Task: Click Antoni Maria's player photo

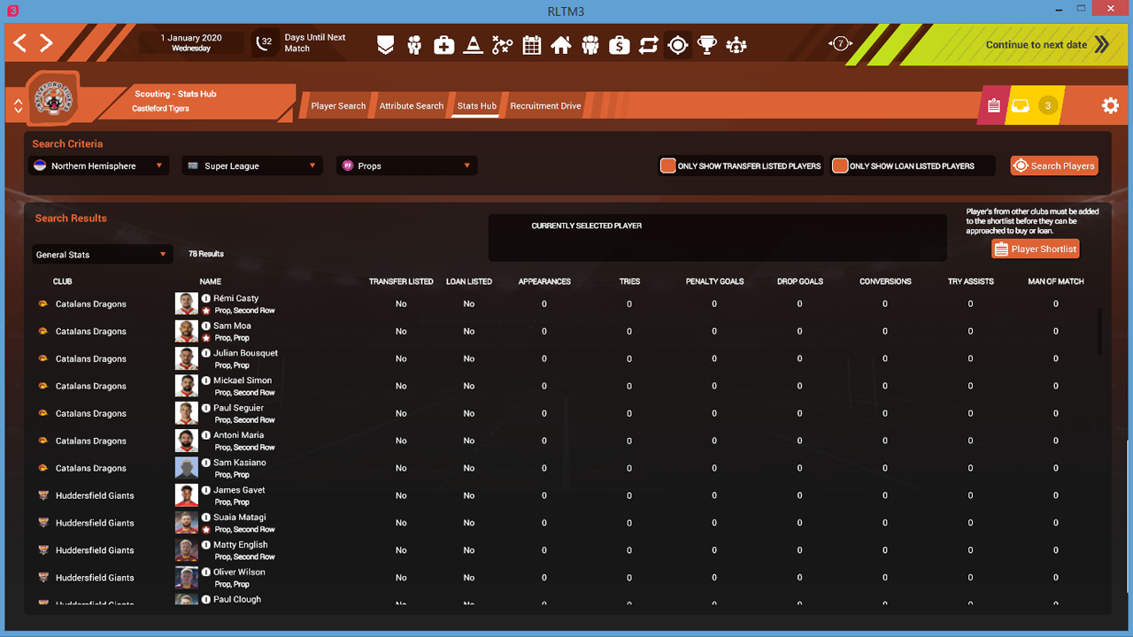Action: 186,441
